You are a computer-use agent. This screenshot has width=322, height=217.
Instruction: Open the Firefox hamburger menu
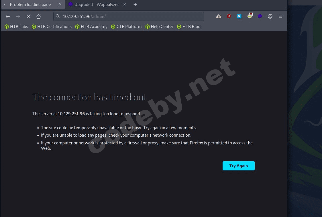click(x=280, y=16)
